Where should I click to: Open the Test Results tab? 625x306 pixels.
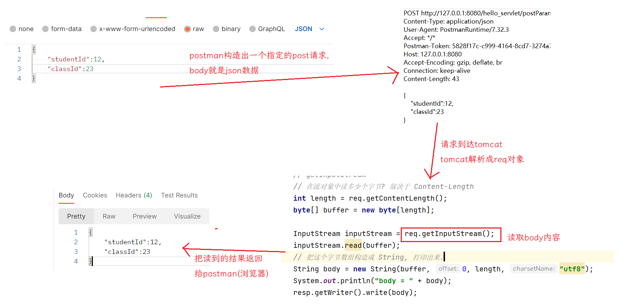(x=179, y=195)
